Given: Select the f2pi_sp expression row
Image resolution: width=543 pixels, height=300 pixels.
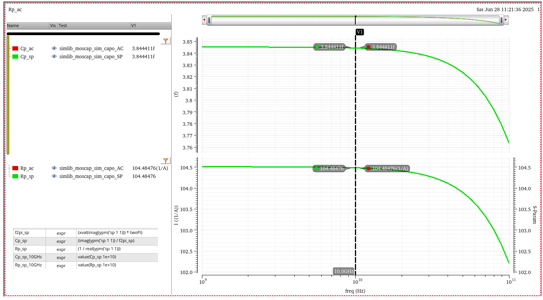Looking at the screenshot, I should [x=22, y=233].
